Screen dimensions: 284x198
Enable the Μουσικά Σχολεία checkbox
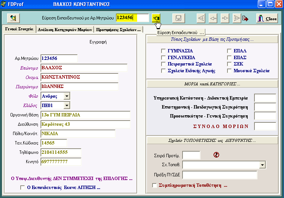coord(229,71)
